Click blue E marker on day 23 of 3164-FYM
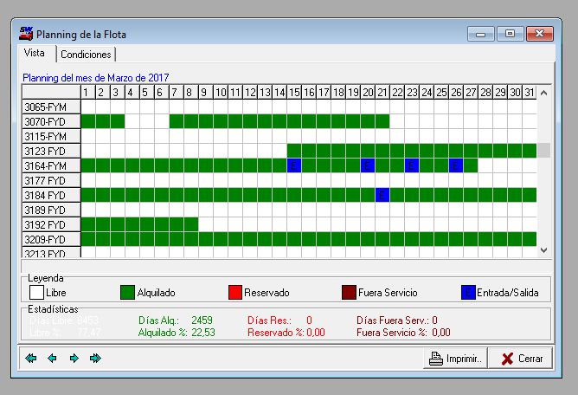This screenshot has height=395, width=578. tap(412, 165)
